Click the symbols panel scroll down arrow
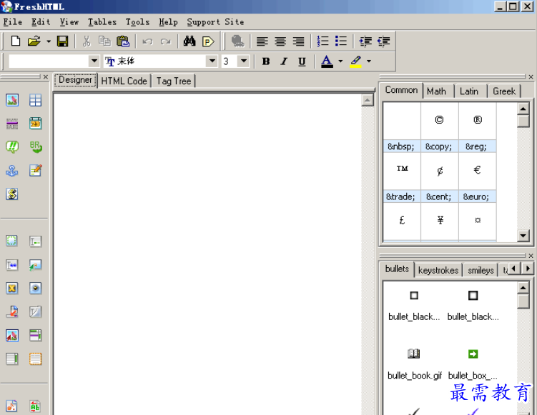The image size is (537, 415). click(x=523, y=236)
